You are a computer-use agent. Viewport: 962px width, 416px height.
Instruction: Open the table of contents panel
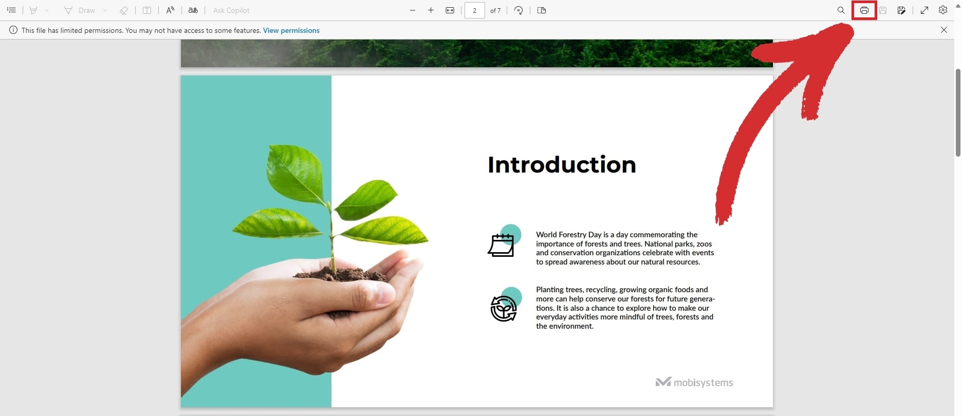pos(11,10)
